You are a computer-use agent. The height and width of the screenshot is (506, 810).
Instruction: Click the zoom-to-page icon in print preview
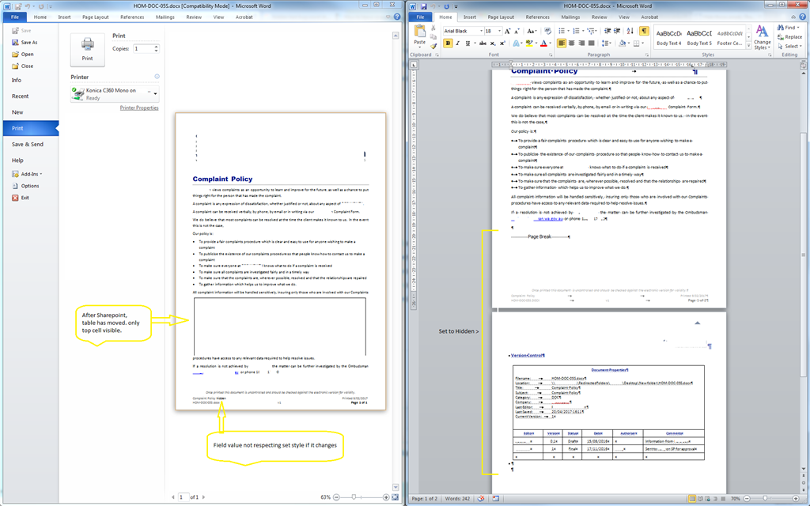[x=396, y=497]
